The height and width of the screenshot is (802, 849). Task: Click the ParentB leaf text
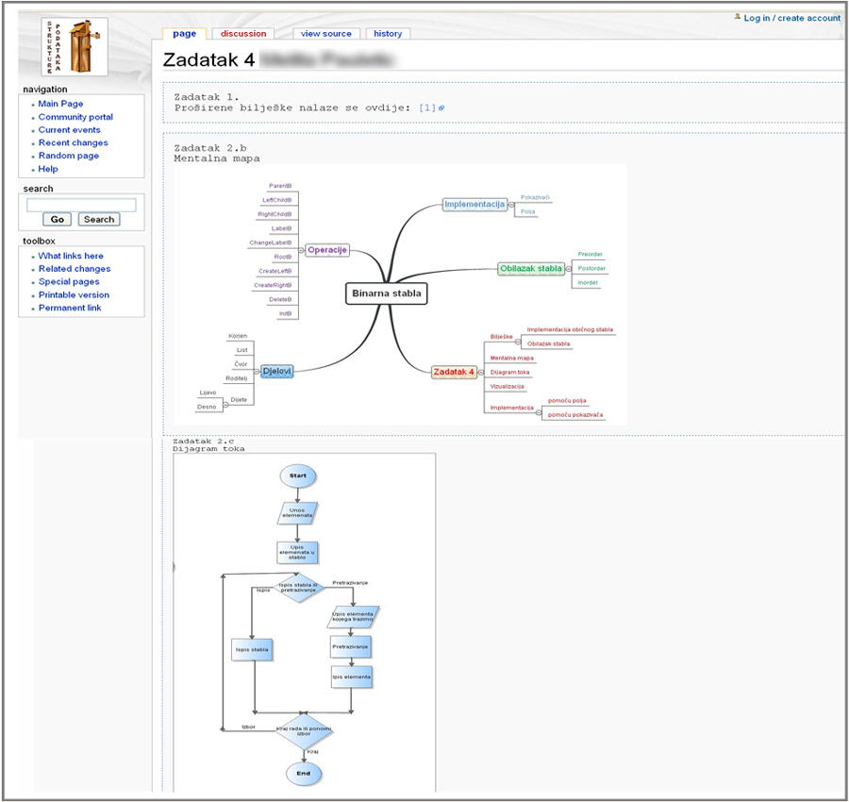pos(280,186)
